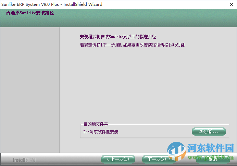Select the D:\河东软件园安装 destination path text
Screen dimensions: 237x166
coord(101,132)
